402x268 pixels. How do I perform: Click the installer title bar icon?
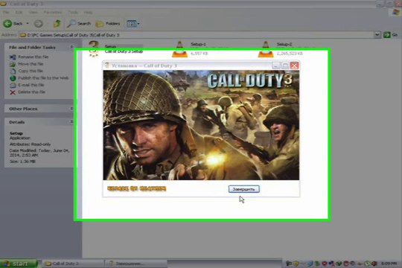(107, 66)
